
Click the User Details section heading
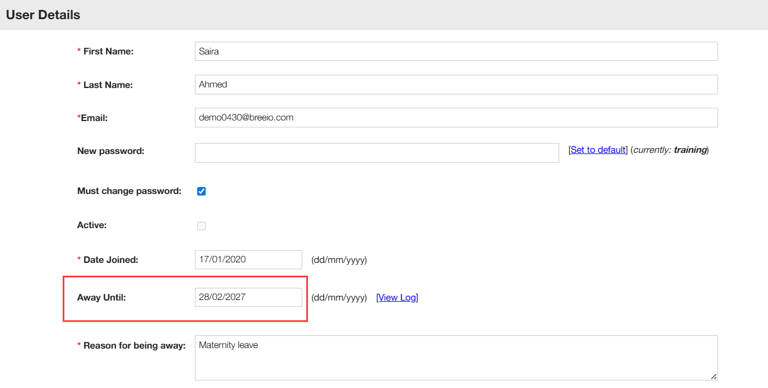pos(43,15)
